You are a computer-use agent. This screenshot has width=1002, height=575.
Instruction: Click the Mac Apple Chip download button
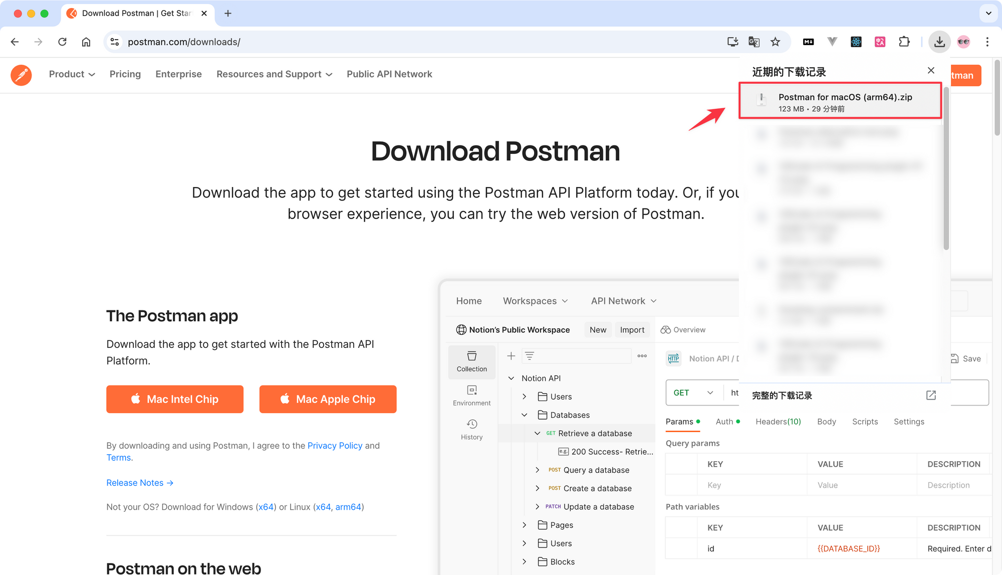pos(328,399)
